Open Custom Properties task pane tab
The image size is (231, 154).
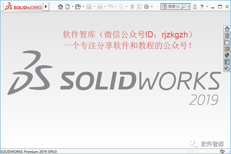(227, 62)
